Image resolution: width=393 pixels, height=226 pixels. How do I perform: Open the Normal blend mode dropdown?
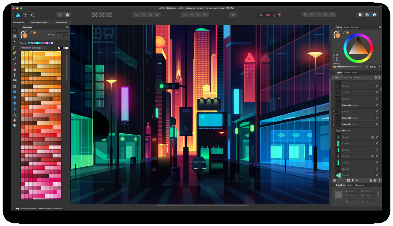coord(363,78)
